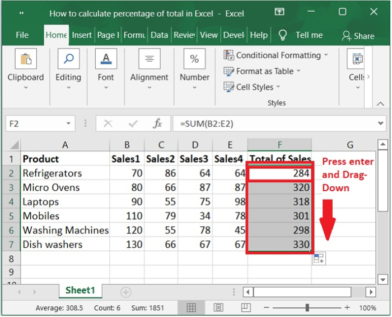Click the zoom slider handle
The image size is (392, 317).
(307, 307)
